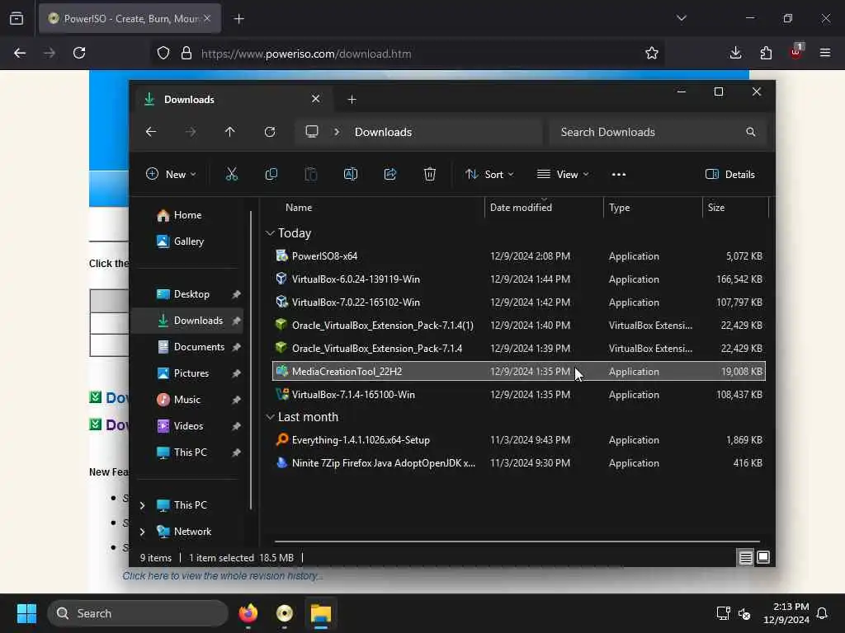Open the See more three-dots menu
Image resolution: width=845 pixels, height=633 pixels.
coord(619,175)
